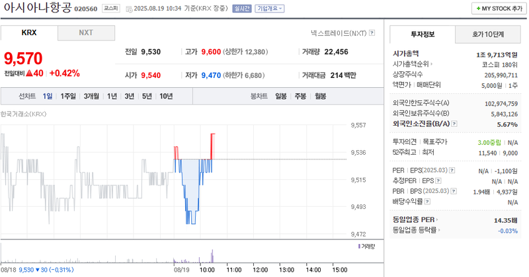529x277 pixels.
Task: Click the MY STOCK 추가 button
Action: point(499,9)
